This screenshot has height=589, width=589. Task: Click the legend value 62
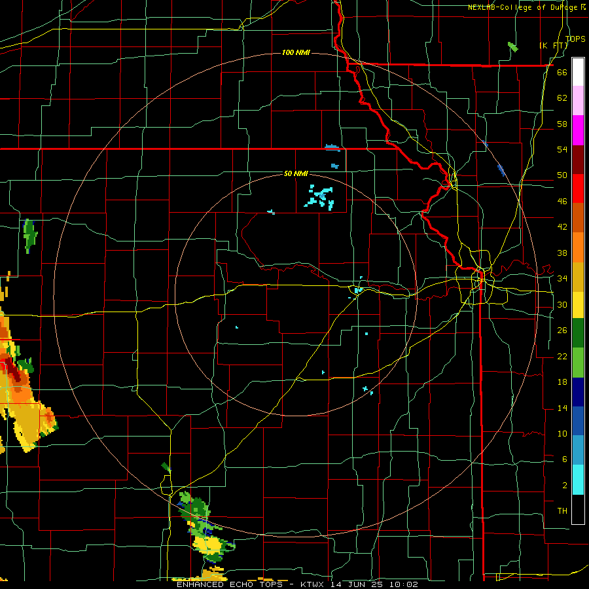tap(562, 98)
